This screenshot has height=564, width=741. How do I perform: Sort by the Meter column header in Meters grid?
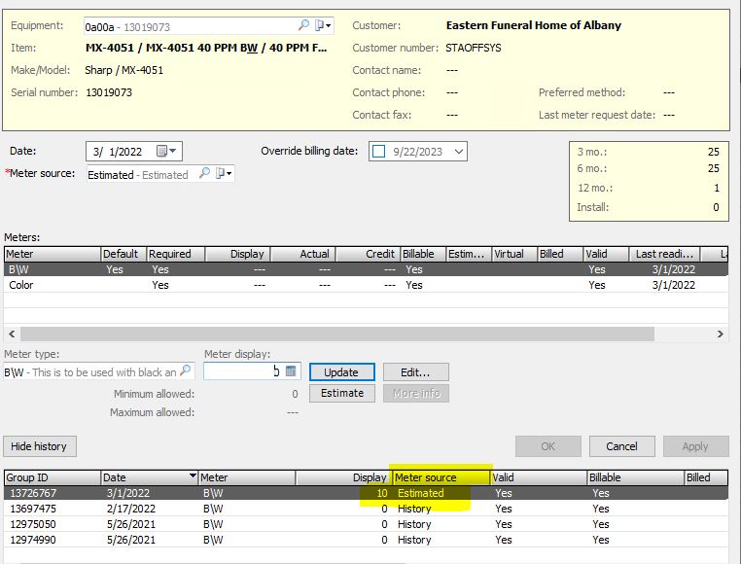(x=53, y=254)
